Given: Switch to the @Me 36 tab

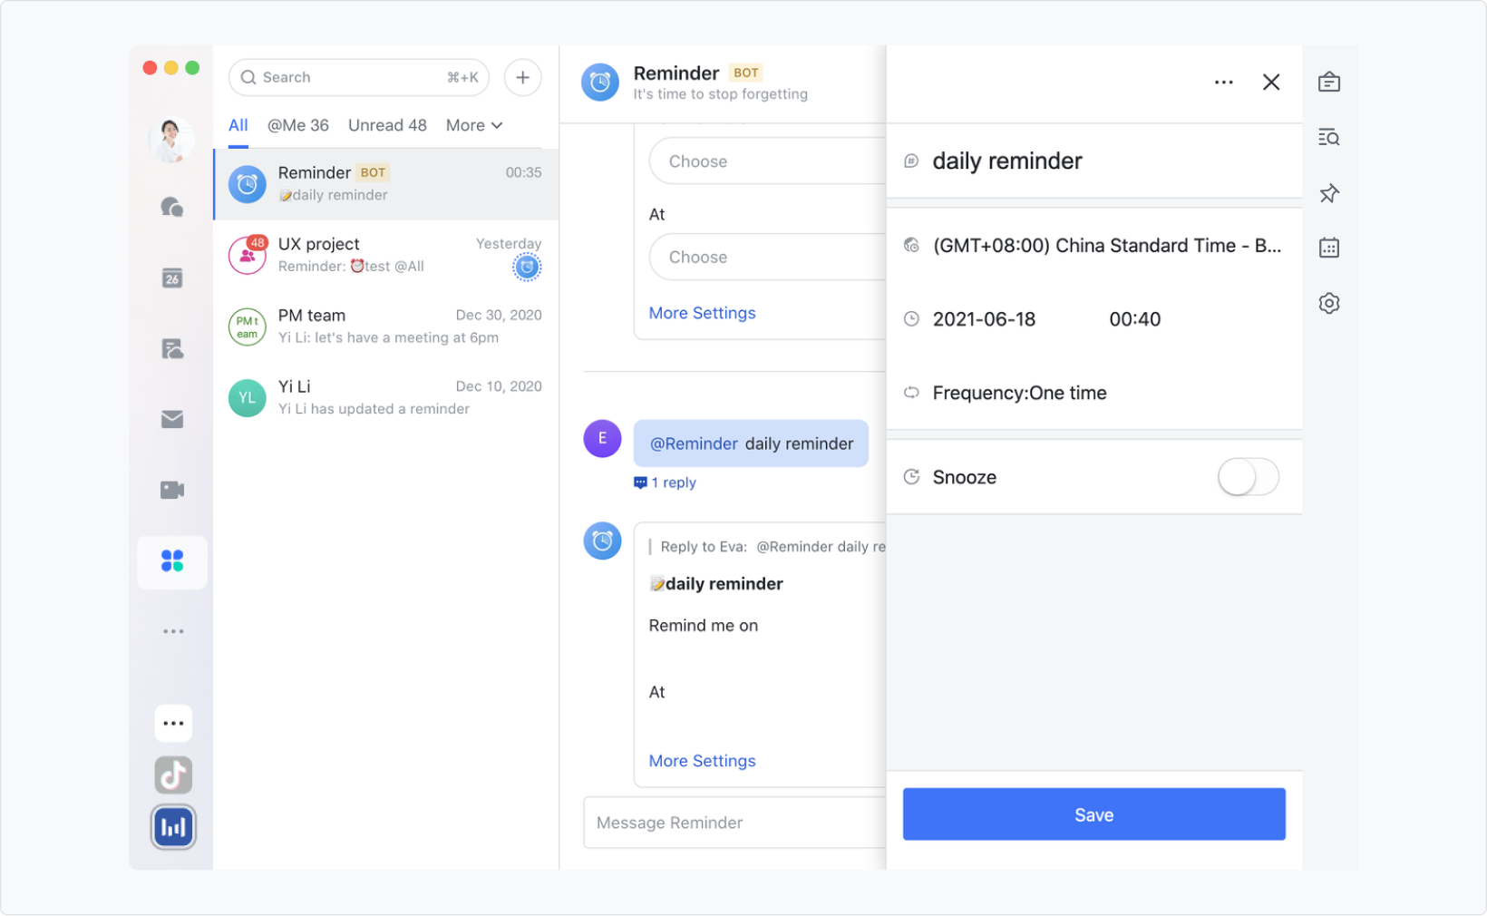Looking at the screenshot, I should [x=297, y=125].
